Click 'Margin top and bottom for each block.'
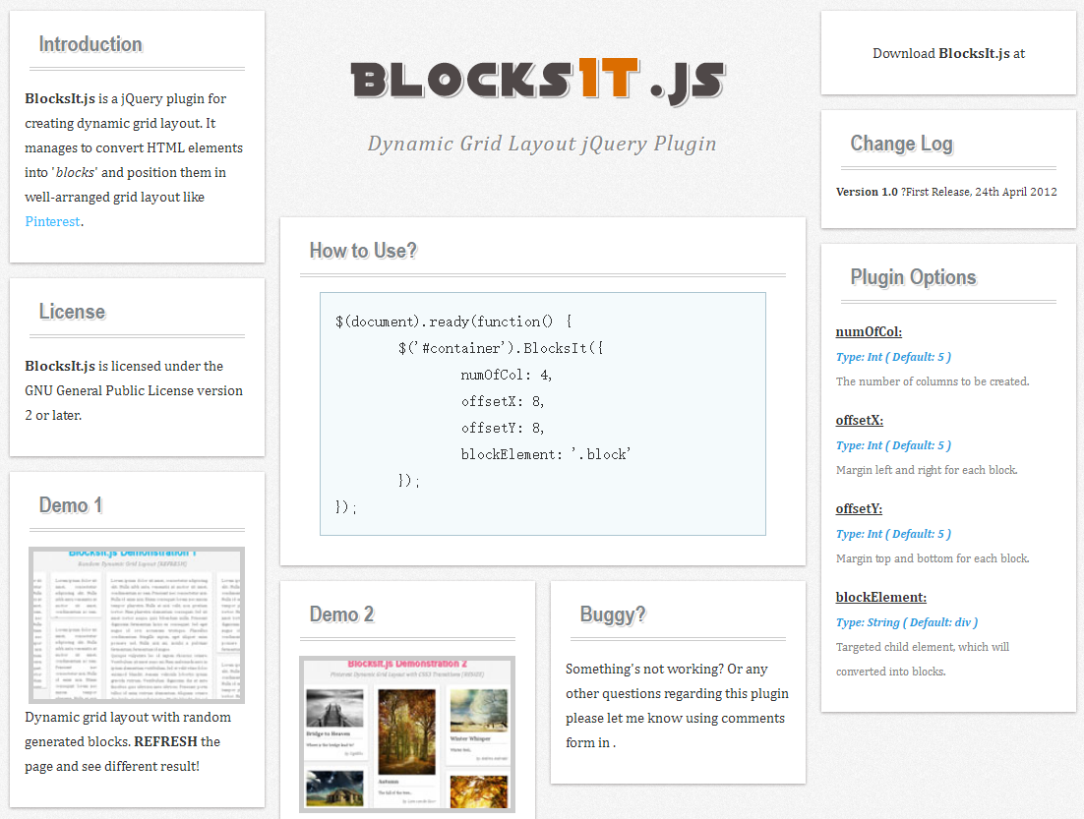 click(932, 558)
